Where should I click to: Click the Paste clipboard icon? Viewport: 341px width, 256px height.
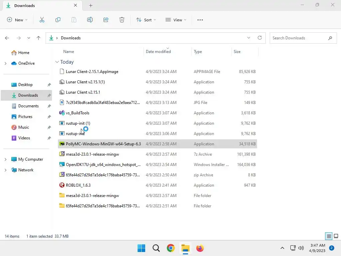pos(74,20)
